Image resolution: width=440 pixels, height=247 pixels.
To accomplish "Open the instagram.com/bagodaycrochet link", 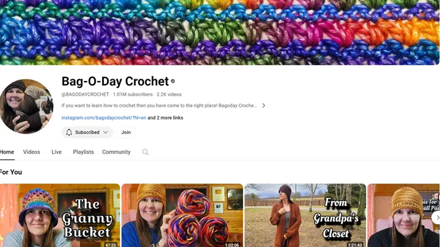I will pyautogui.click(x=104, y=118).
